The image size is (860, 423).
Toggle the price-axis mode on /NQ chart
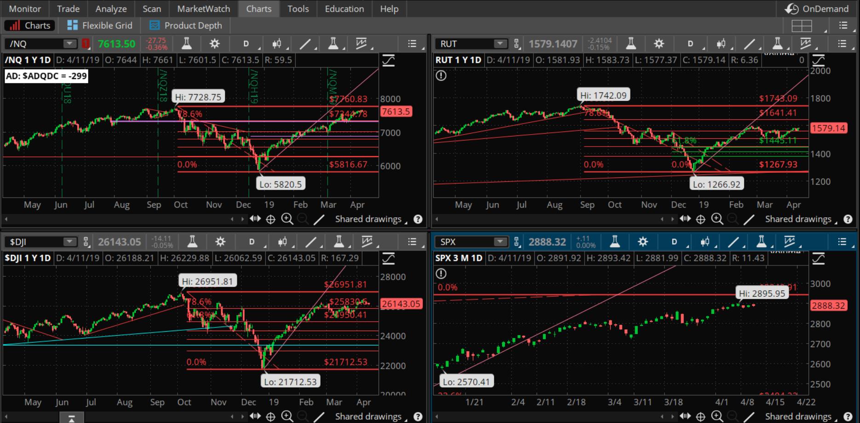389,60
